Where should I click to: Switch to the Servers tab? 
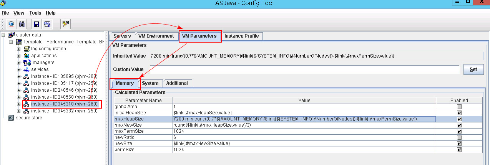(122, 36)
